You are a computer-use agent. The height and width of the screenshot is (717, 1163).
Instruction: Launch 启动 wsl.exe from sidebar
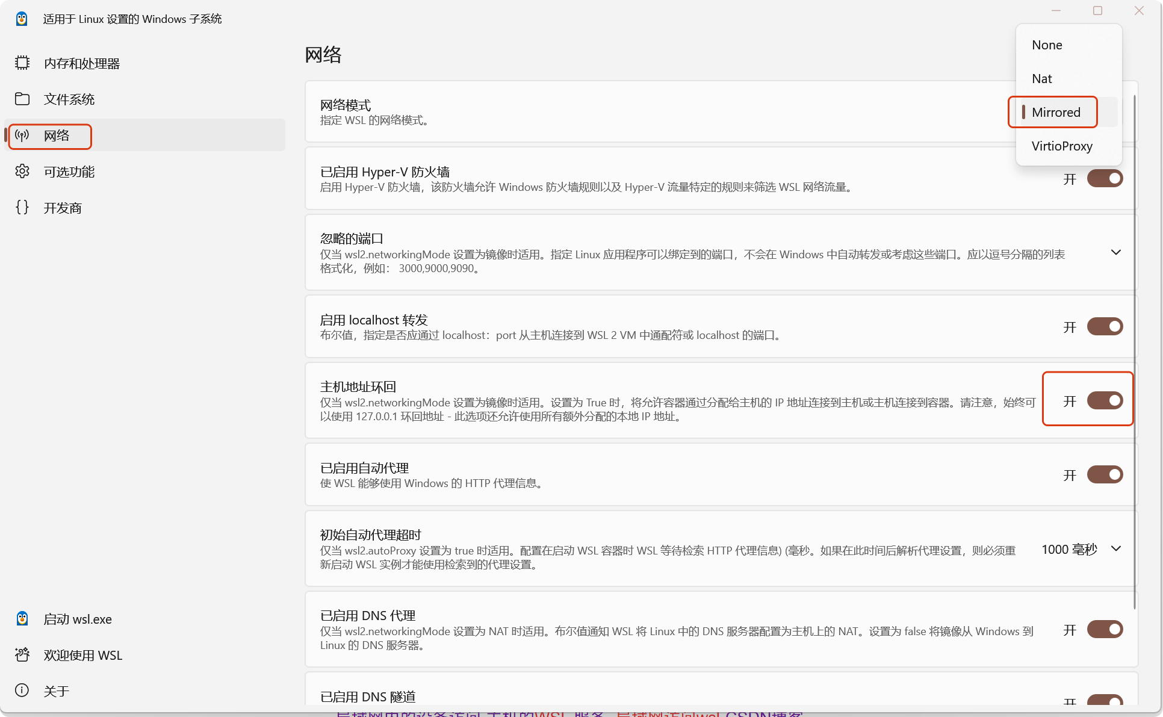(x=144, y=619)
